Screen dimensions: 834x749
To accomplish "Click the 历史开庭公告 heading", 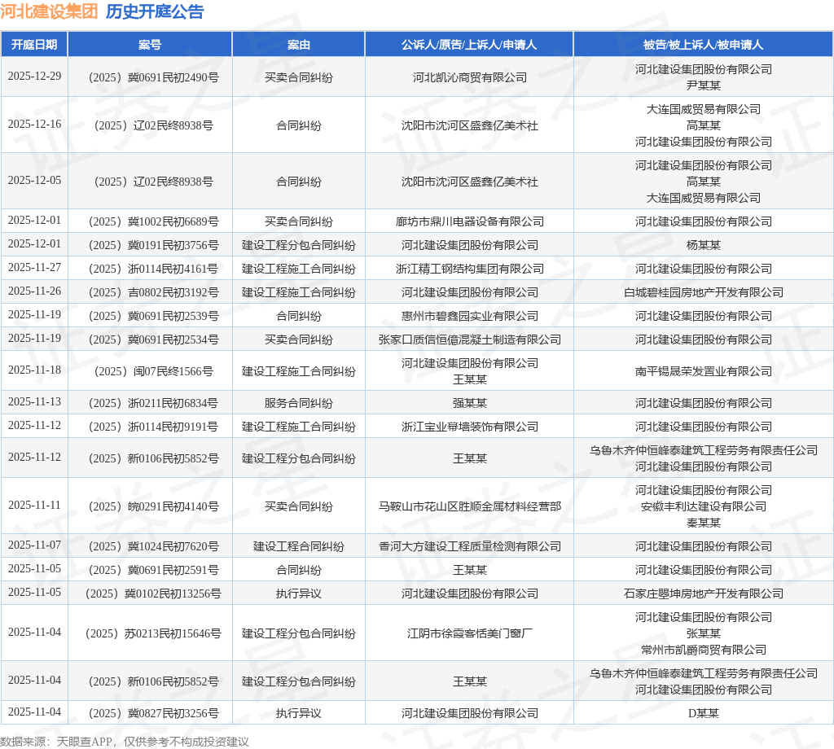I will coord(155,11).
